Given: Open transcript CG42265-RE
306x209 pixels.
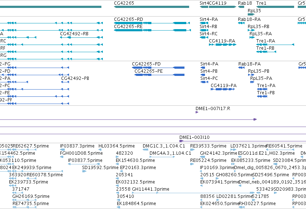Looking at the screenshot, I should (x=128, y=27).
